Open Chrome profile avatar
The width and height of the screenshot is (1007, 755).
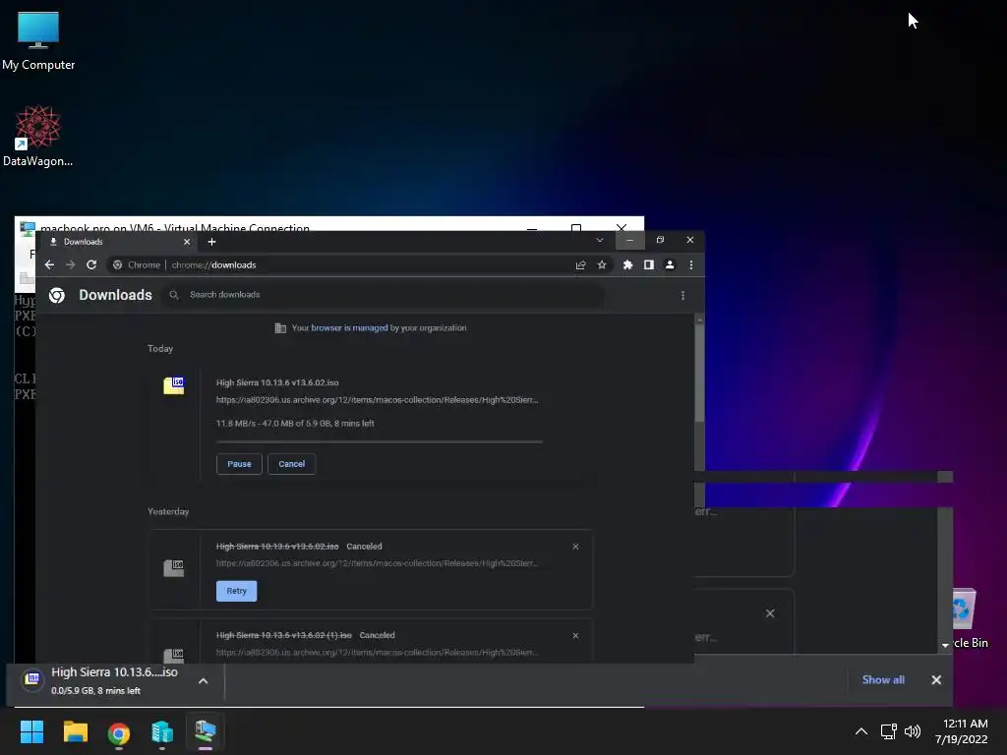tap(670, 264)
